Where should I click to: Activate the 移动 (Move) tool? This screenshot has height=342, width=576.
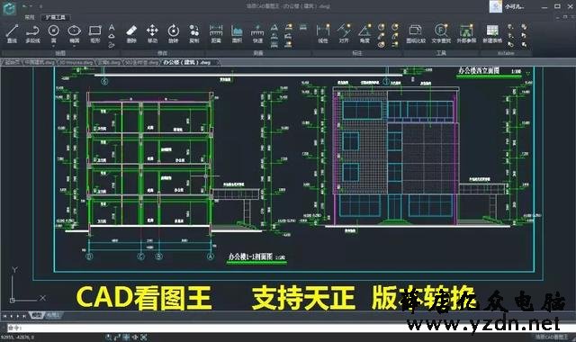pyautogui.click(x=152, y=34)
